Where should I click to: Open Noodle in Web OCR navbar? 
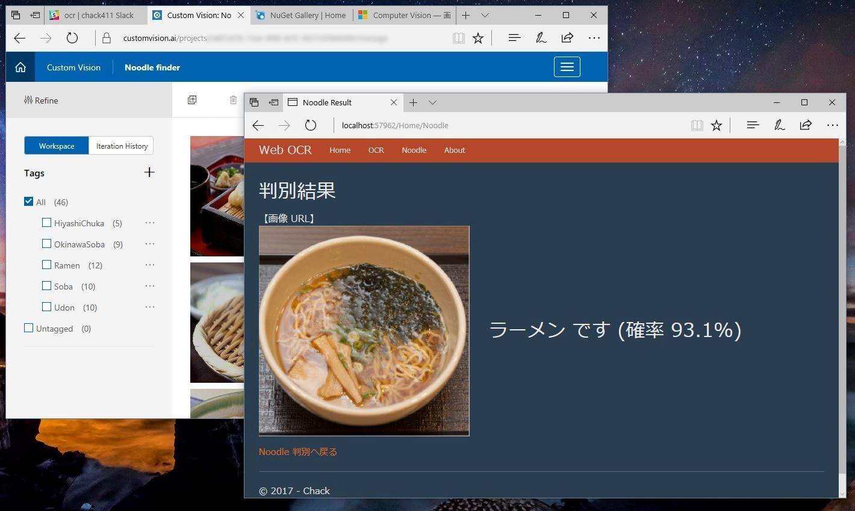coord(414,150)
